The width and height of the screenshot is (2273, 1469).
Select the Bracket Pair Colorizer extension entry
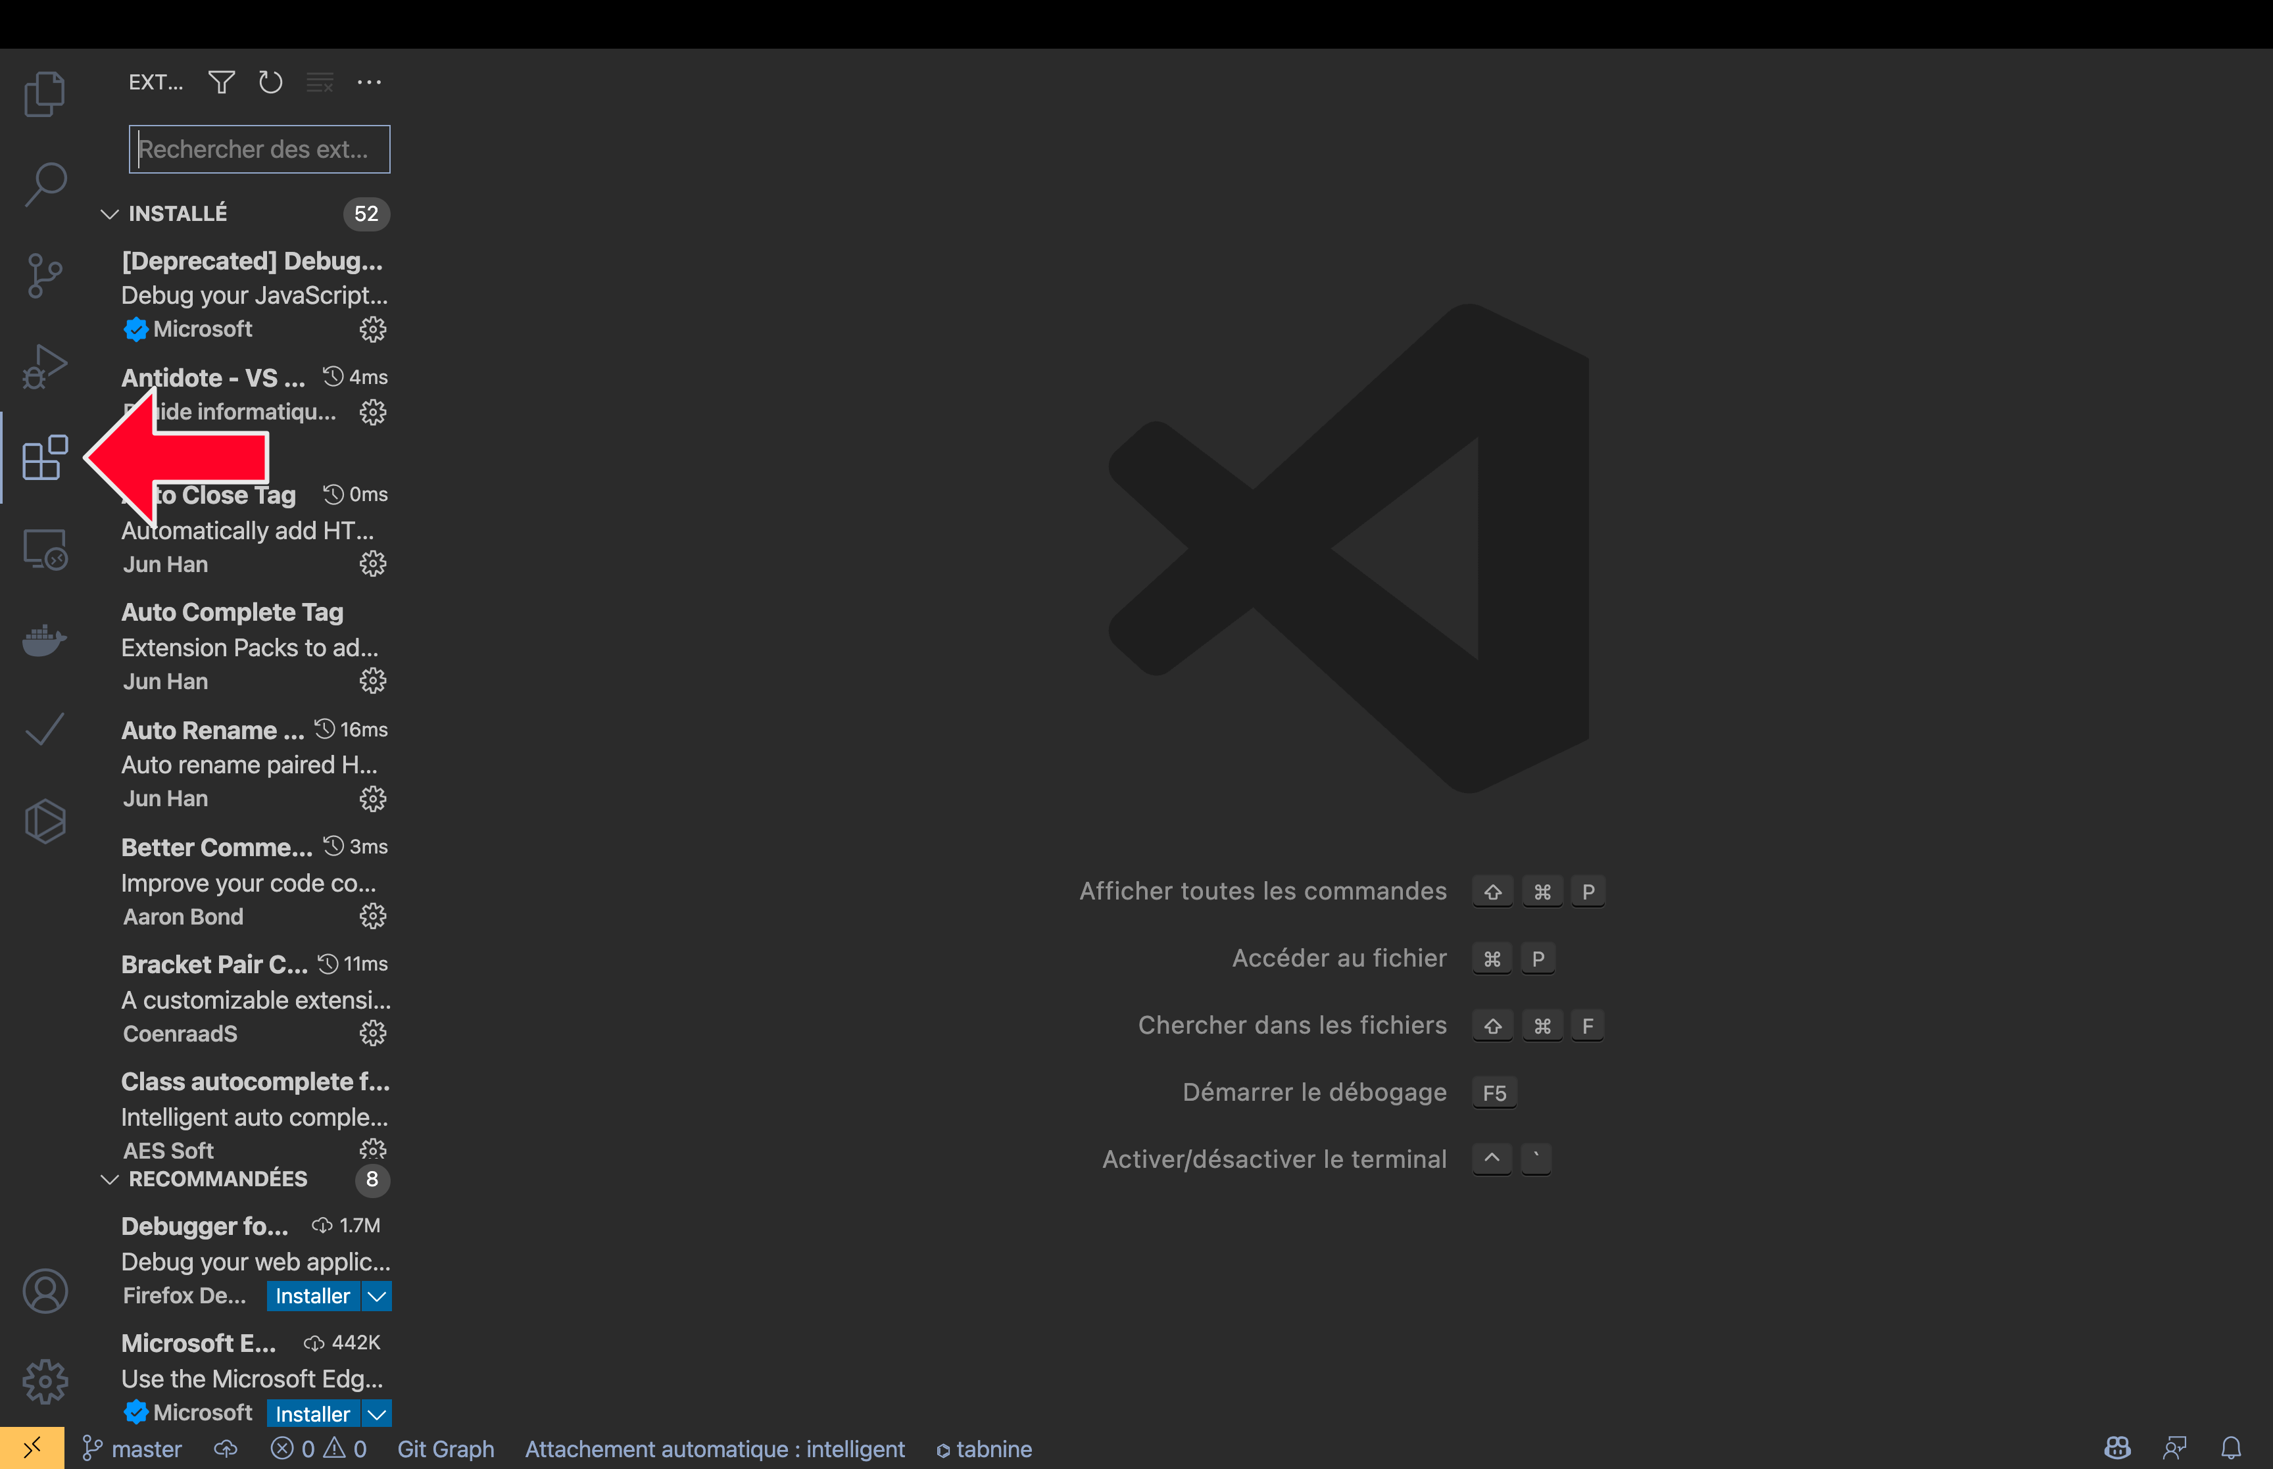(246, 999)
